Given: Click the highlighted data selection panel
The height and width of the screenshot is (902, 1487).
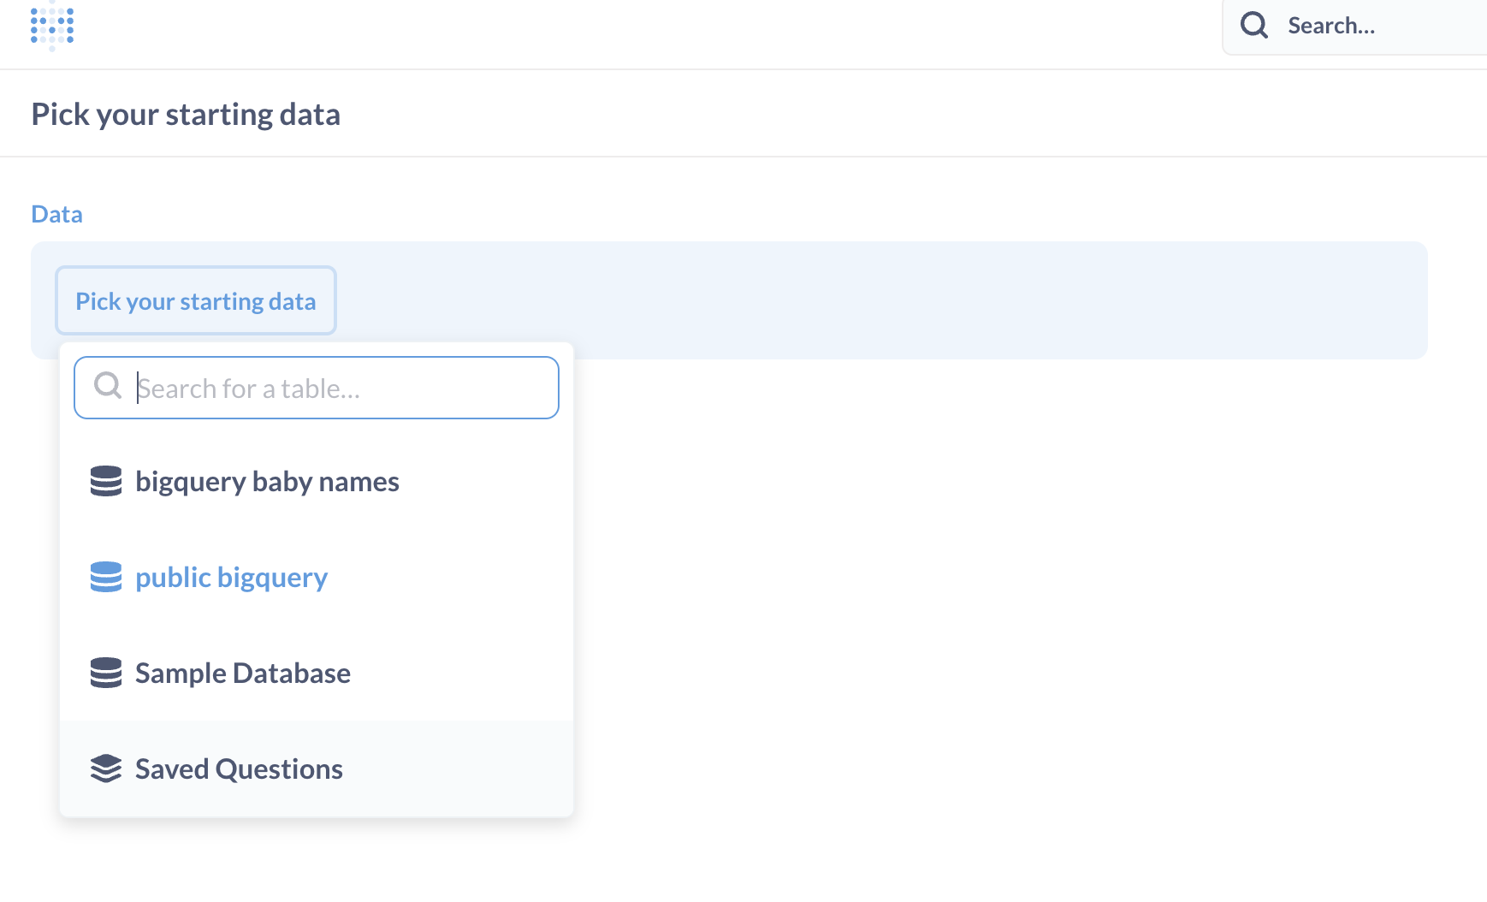Looking at the screenshot, I should coord(856,300).
